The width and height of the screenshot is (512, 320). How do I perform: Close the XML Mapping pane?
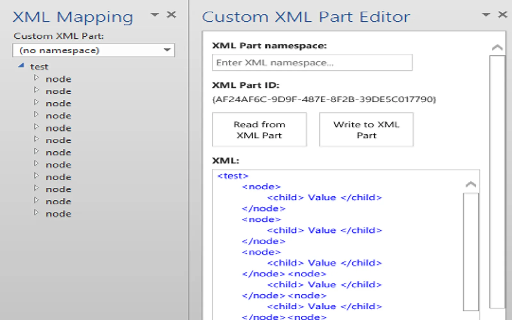172,15
